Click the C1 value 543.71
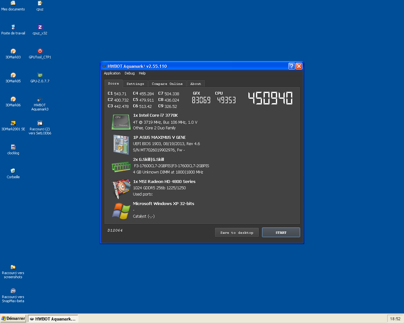The image size is (404, 323). [x=120, y=94]
